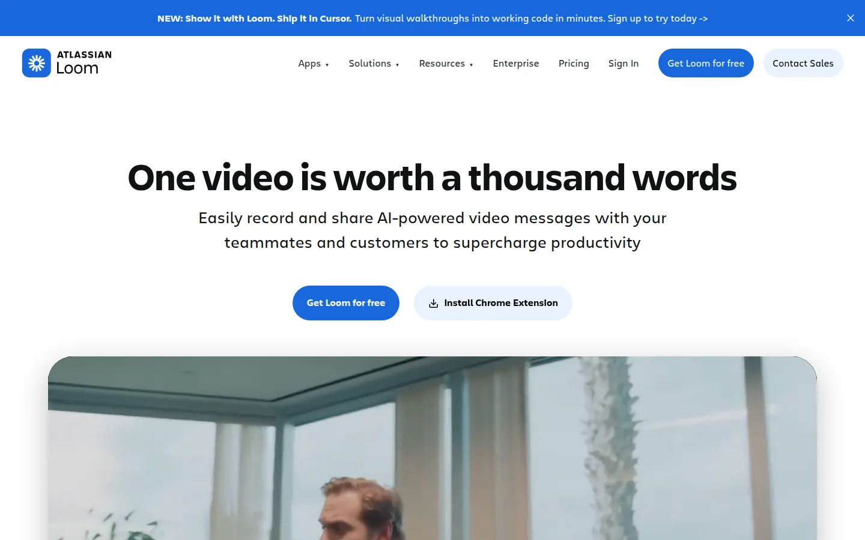Expand the Solutions dropdown menu
The height and width of the screenshot is (540, 865).
tap(374, 64)
